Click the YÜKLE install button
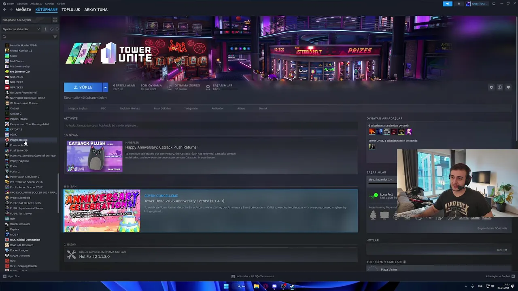The height and width of the screenshot is (291, 518). tap(83, 87)
